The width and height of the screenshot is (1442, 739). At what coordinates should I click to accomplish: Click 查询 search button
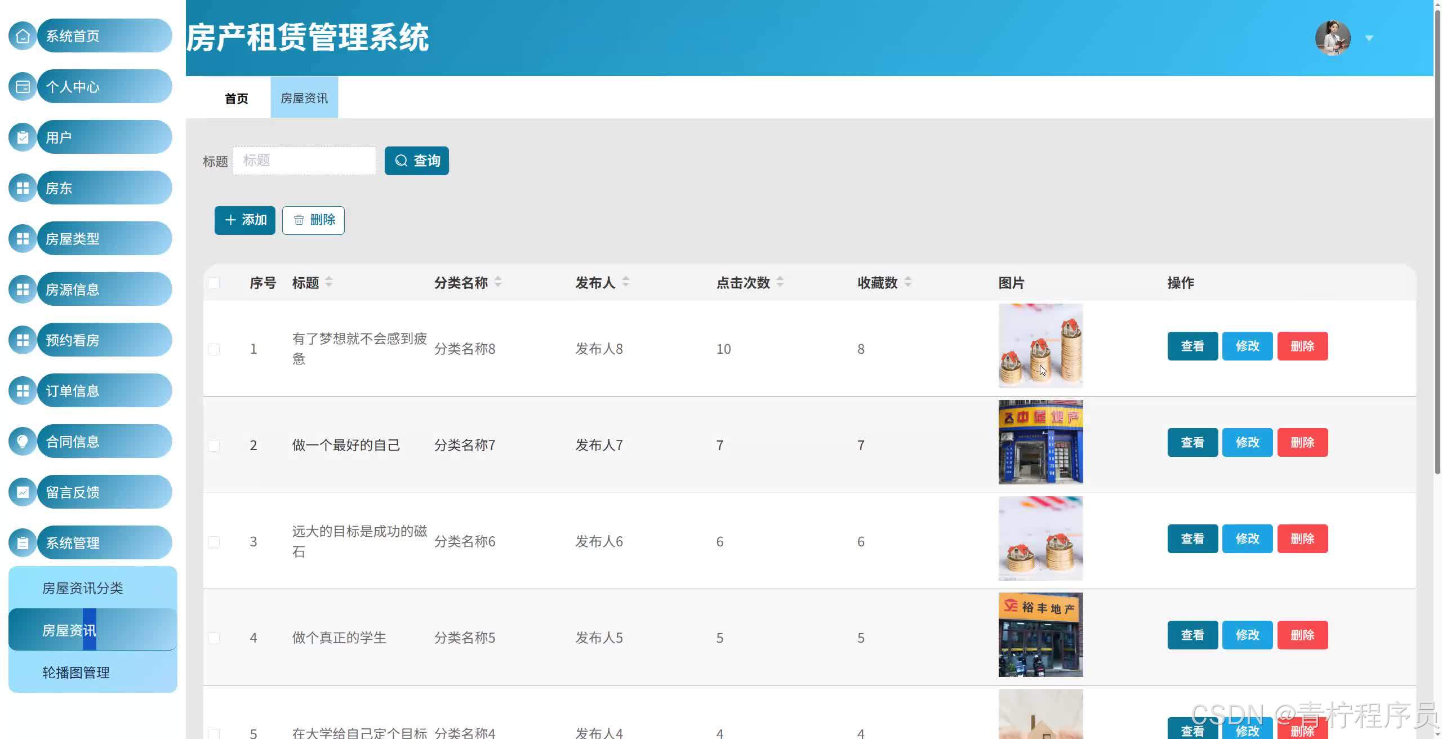417,161
